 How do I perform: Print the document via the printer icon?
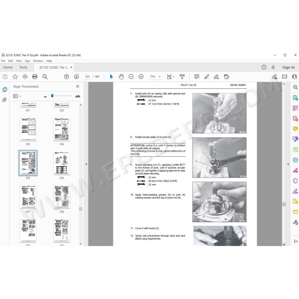tap(35, 76)
